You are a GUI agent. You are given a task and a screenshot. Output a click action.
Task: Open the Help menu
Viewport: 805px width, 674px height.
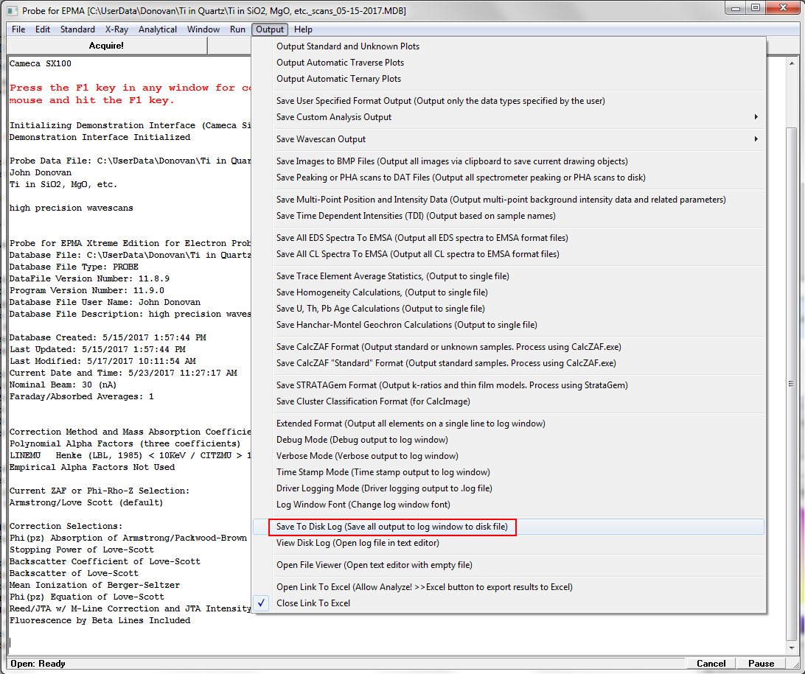[x=303, y=29]
